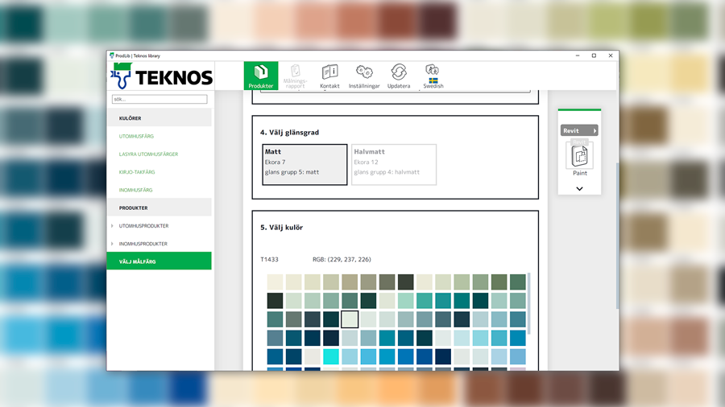
Task: Expand the UTOMHUSPRODUKTER tree item
Action: (112, 226)
